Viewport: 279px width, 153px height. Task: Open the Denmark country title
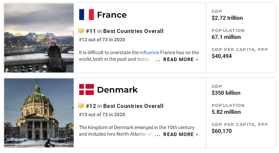(x=117, y=90)
